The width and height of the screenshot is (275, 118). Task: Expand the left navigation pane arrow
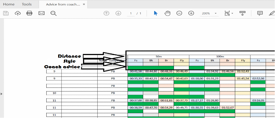[x=1, y=93]
